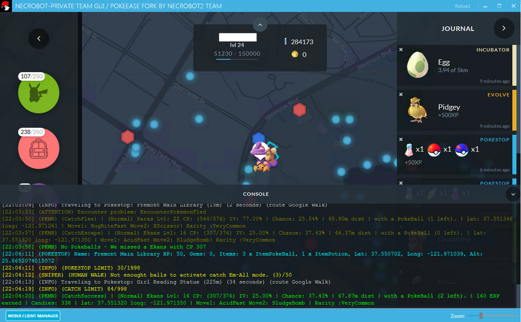The height and width of the screenshot is (322, 521).
Task: Click the stardust icon in stats panel
Action: [286, 42]
